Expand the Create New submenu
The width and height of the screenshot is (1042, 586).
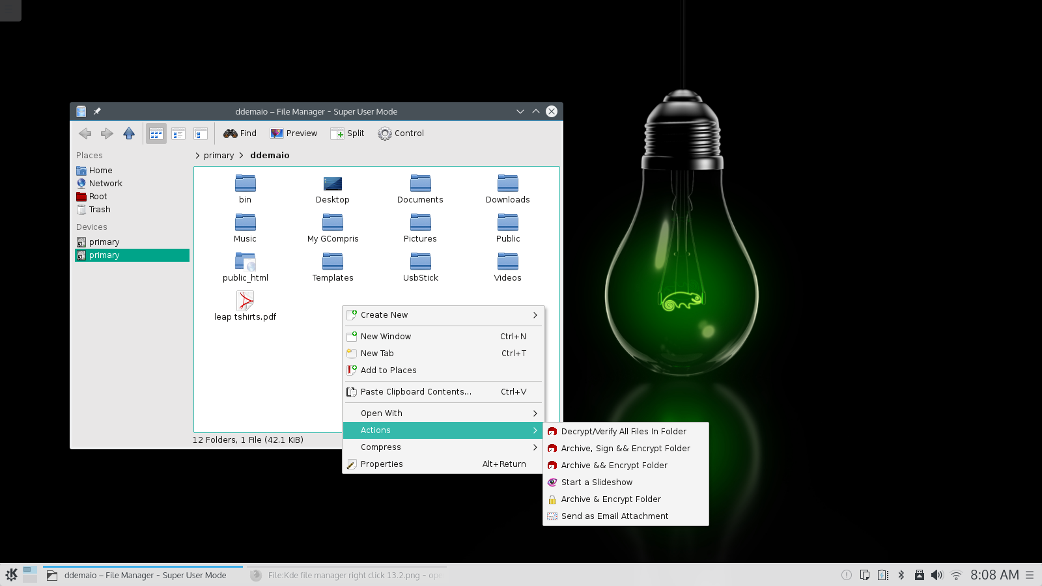pos(443,315)
